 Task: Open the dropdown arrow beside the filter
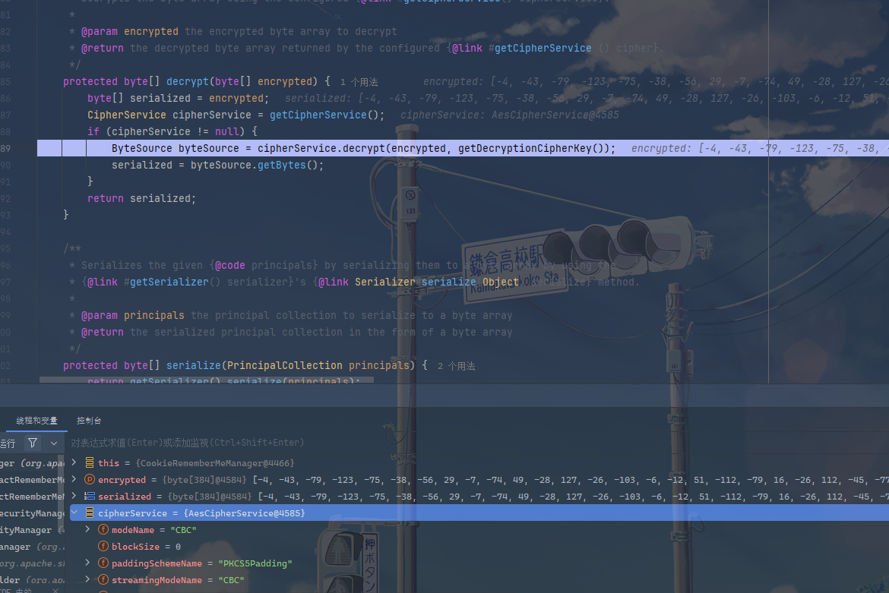(x=54, y=443)
